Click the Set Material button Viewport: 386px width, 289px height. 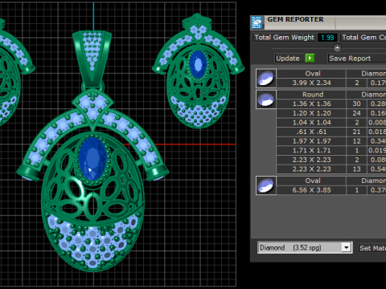(x=372, y=248)
